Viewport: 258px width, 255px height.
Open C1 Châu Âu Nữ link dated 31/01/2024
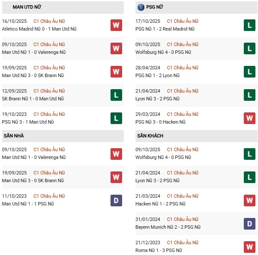[x=183, y=219]
